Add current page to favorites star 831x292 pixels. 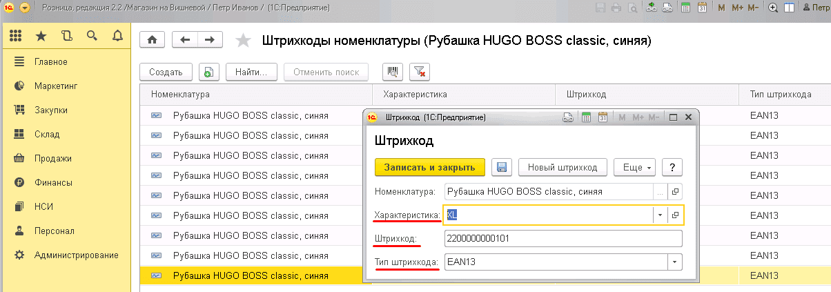tap(243, 41)
